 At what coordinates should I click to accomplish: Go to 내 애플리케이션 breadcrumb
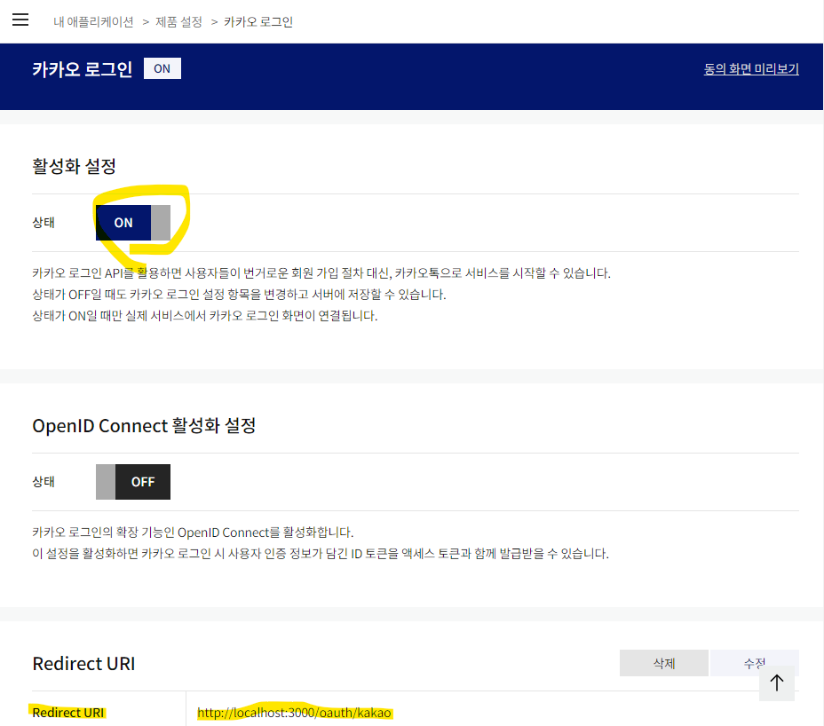pos(93,22)
